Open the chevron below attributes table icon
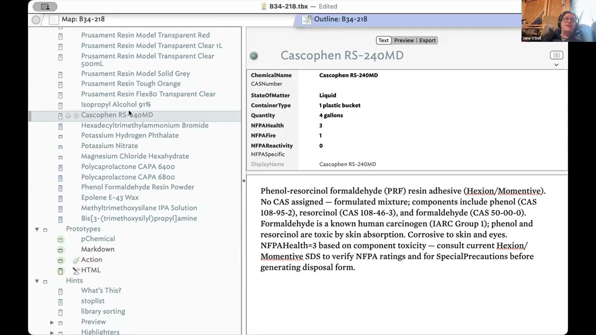 pos(556,65)
